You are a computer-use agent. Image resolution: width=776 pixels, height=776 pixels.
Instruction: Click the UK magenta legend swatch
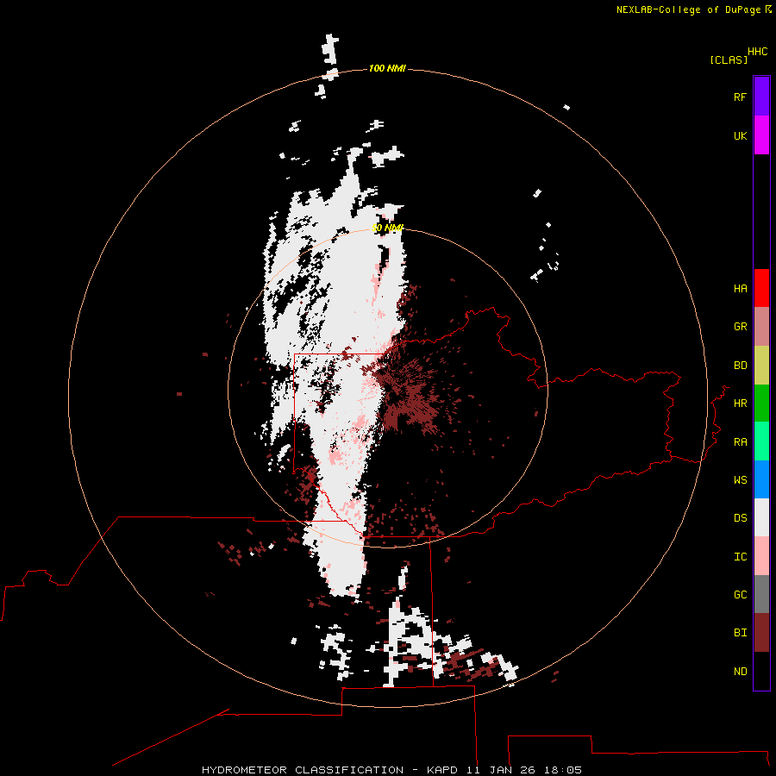pos(761,135)
